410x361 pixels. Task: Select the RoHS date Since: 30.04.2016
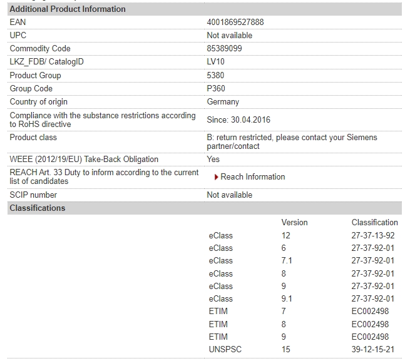[x=238, y=119]
